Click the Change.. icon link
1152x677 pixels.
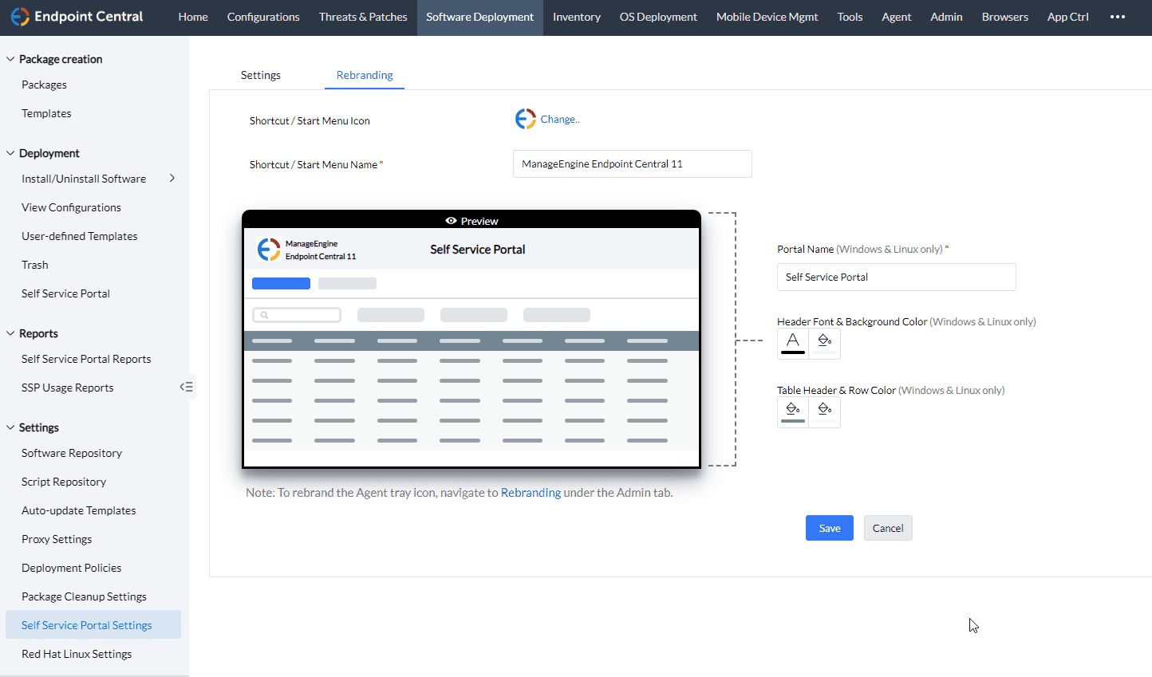559,119
